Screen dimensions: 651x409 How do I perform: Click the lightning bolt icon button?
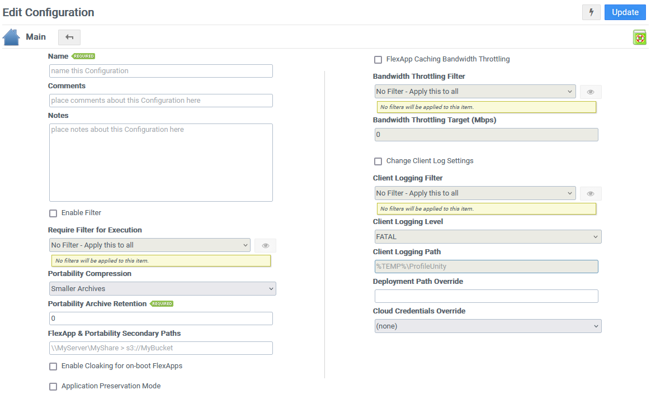pos(591,12)
